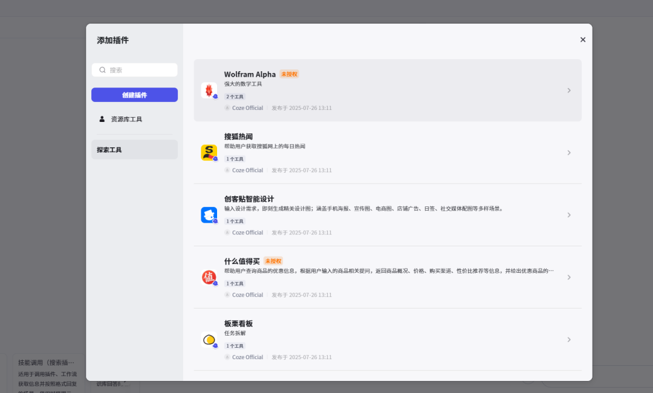Click Coze Official under Wolfram Alpha
Screen dimensions: 653x393
point(247,107)
